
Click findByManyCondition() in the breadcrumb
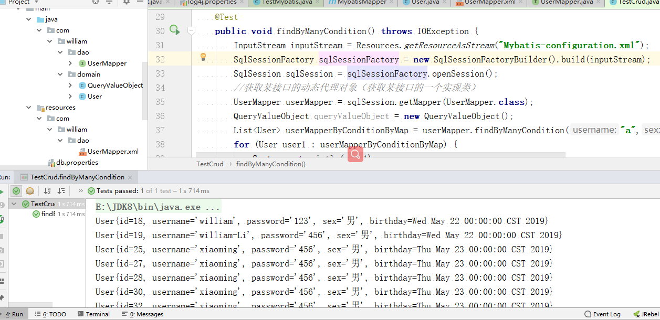pyautogui.click(x=271, y=164)
